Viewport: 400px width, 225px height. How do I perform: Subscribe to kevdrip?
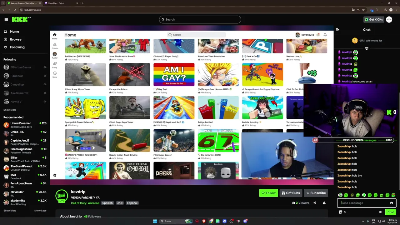click(316, 193)
